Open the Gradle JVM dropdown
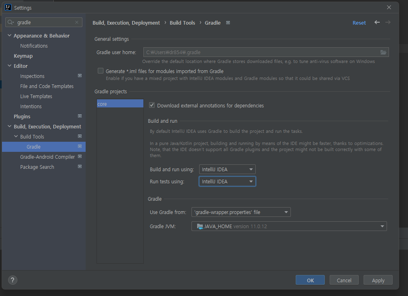Image resolution: width=408 pixels, height=296 pixels. click(x=289, y=226)
